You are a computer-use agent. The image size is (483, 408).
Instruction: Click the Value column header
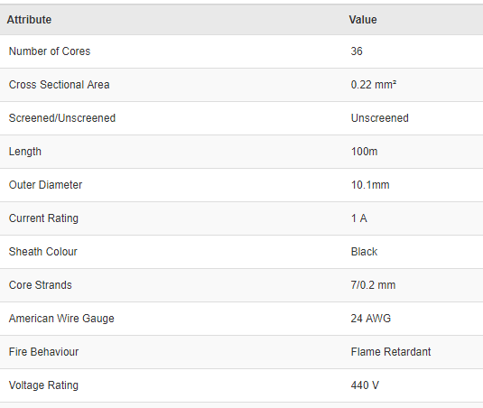363,20
